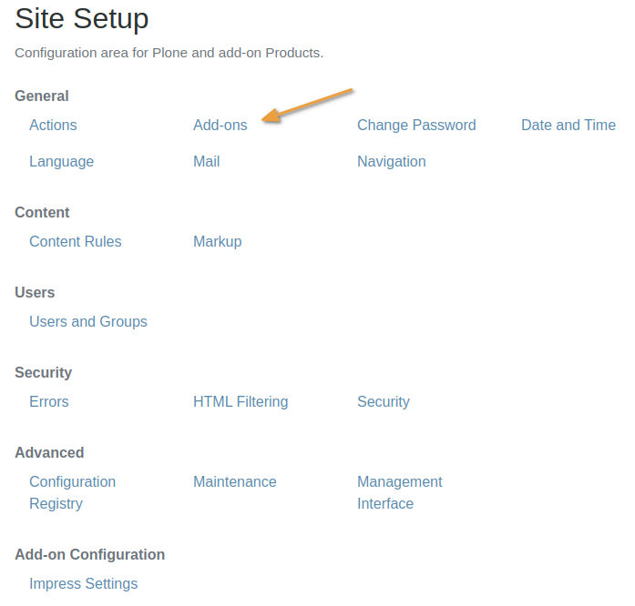Click the Add-on Configuration section heading
The height and width of the screenshot is (606, 635).
pos(89,555)
